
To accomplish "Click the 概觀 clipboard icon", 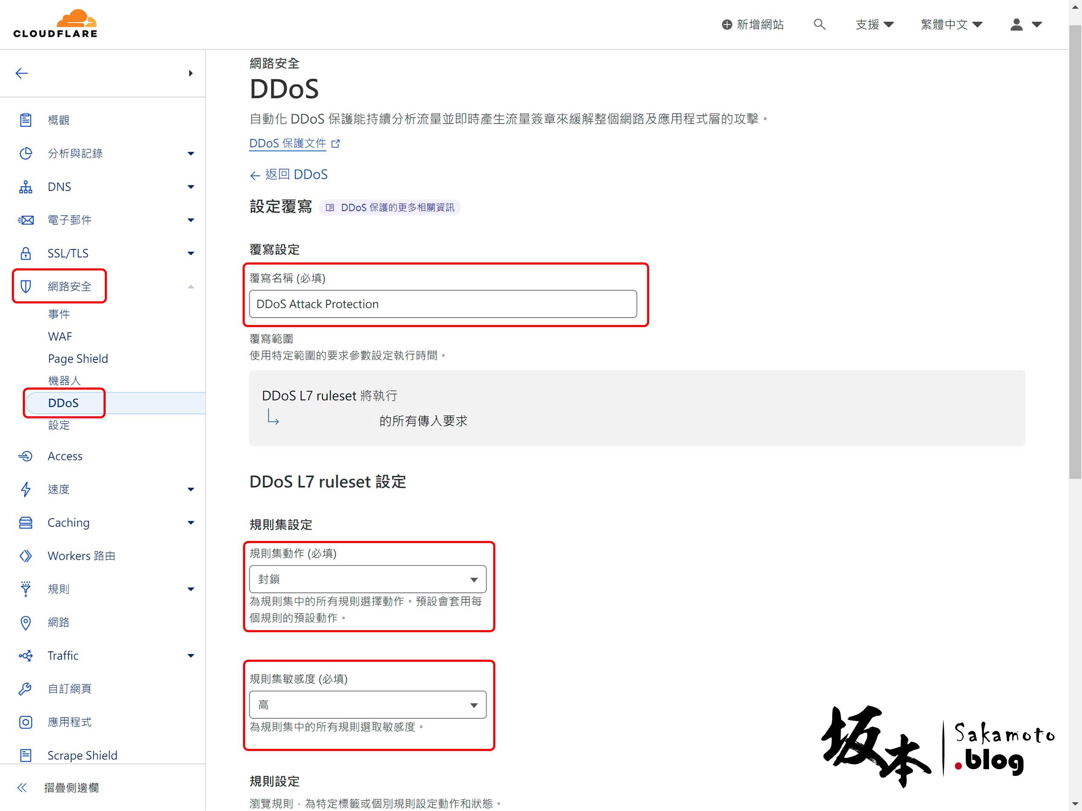I will pyautogui.click(x=25, y=120).
